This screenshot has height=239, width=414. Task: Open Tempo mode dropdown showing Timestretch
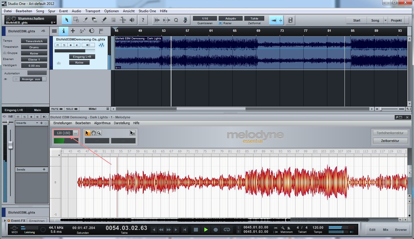(x=34, y=41)
